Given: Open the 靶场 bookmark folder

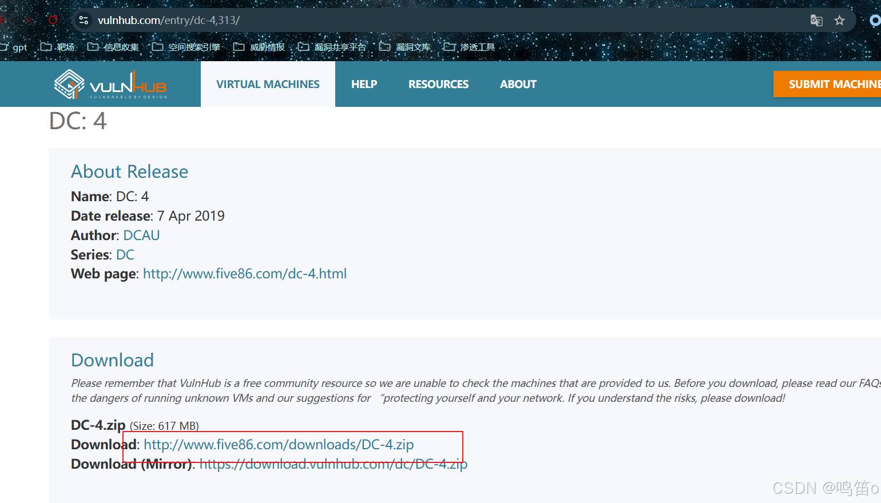Looking at the screenshot, I should tap(58, 47).
